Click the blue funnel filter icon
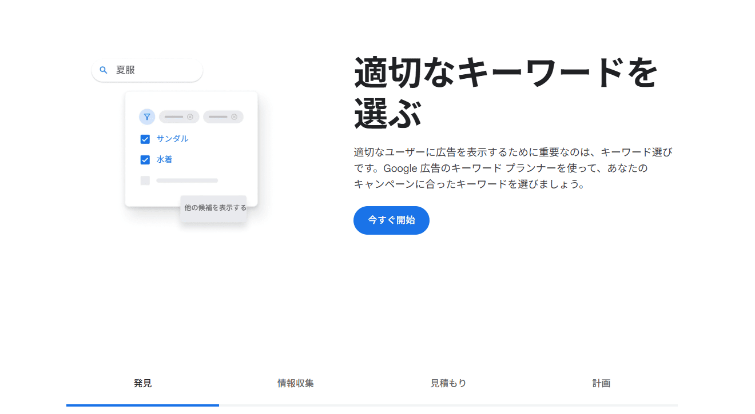 (x=147, y=116)
